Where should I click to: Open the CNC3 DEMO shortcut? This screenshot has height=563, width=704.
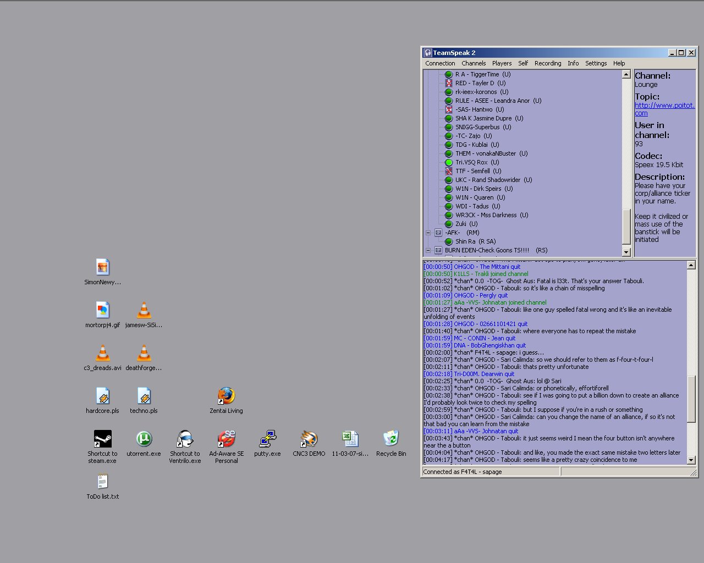(x=309, y=439)
